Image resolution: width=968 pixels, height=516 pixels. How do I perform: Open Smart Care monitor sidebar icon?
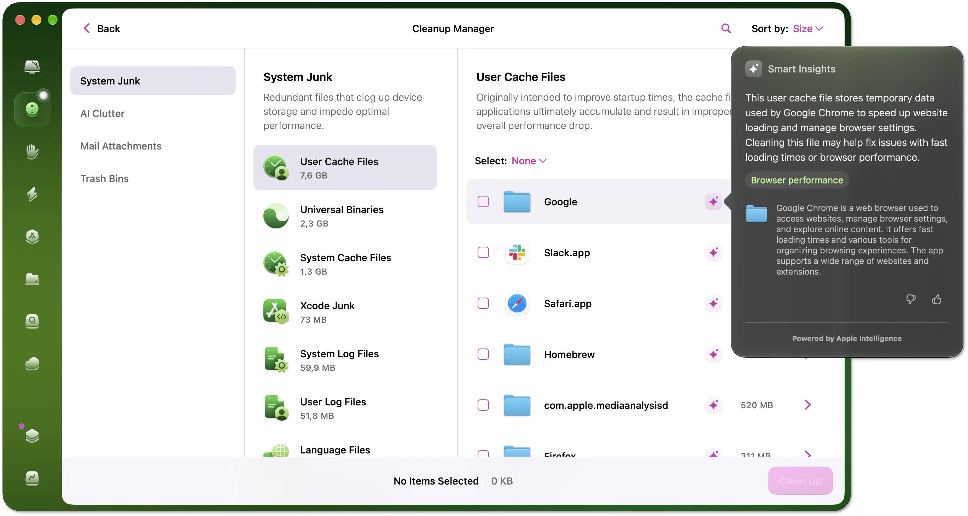[32, 67]
